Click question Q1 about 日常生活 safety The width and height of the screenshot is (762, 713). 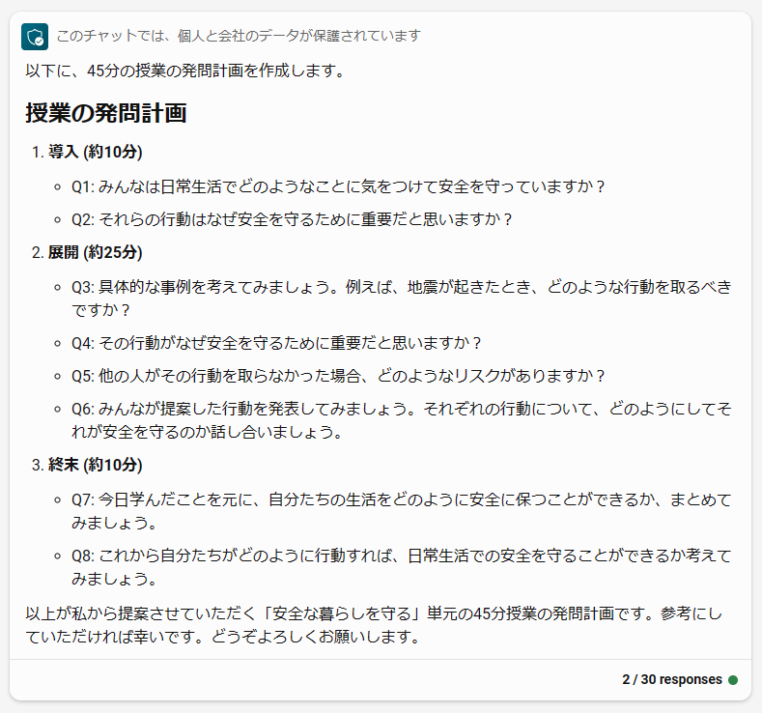(338, 186)
